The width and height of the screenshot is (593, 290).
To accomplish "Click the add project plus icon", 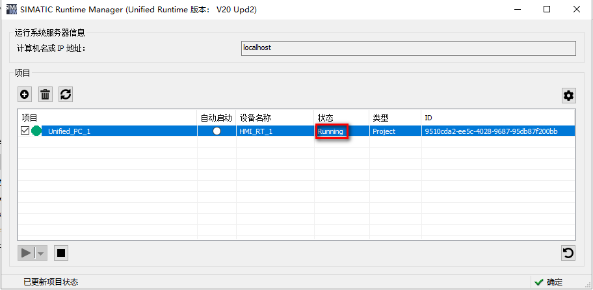I will click(25, 94).
